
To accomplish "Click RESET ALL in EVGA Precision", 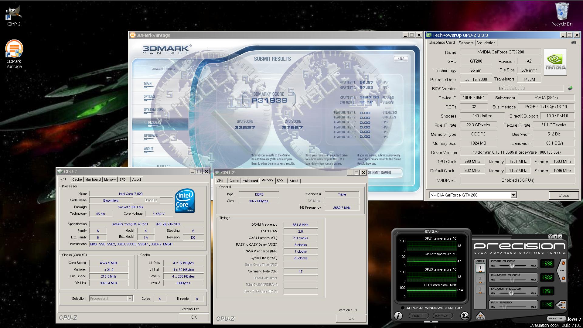I will click(x=556, y=318).
